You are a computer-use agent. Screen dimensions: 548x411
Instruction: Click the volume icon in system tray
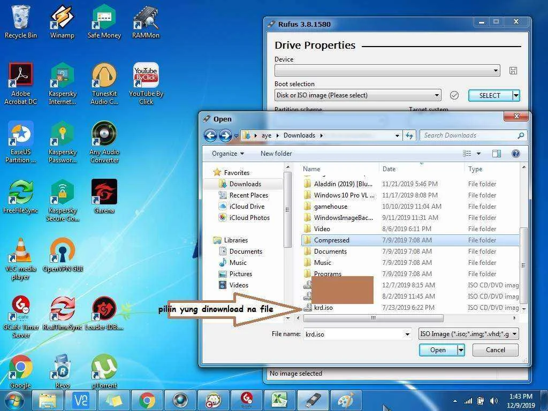pyautogui.click(x=494, y=401)
